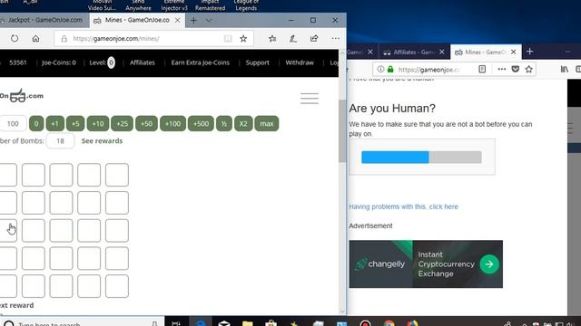Image resolution: width=581 pixels, height=326 pixels.
Task: Add 500 to bet with +500
Action: (201, 123)
